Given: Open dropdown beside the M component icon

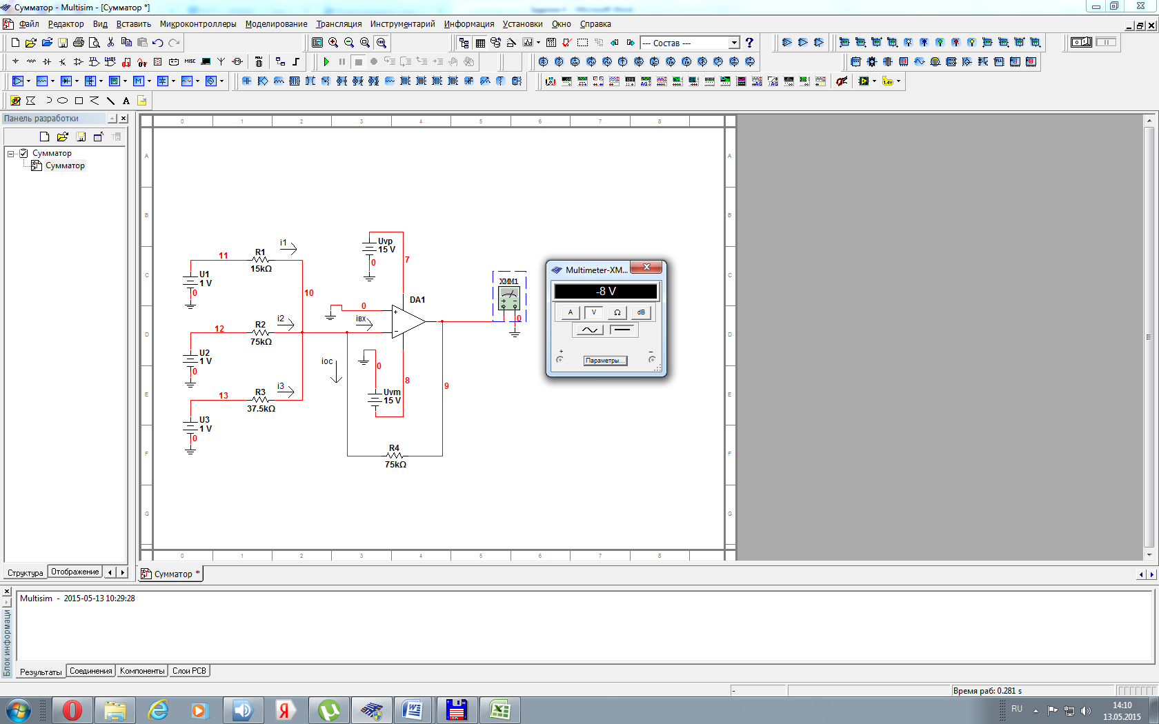Looking at the screenshot, I should pyautogui.click(x=149, y=81).
